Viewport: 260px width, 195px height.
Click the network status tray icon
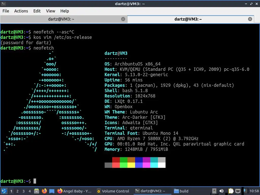(238, 191)
